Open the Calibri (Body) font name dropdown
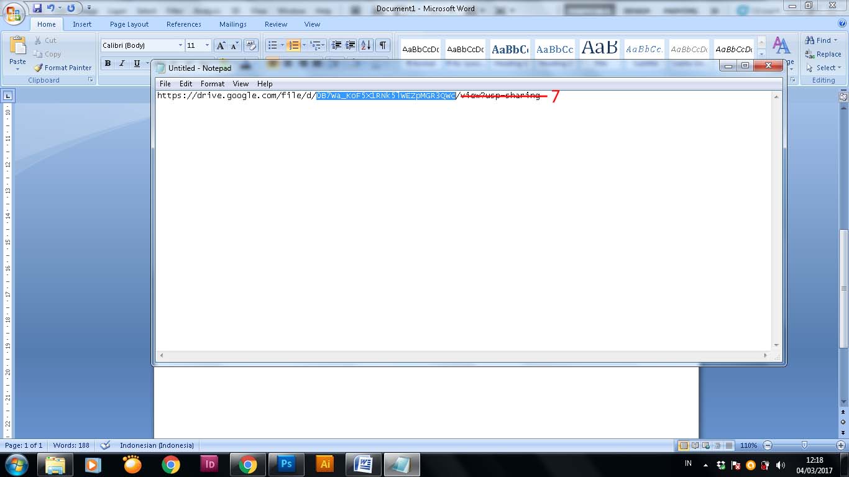849x477 pixels. (x=180, y=45)
